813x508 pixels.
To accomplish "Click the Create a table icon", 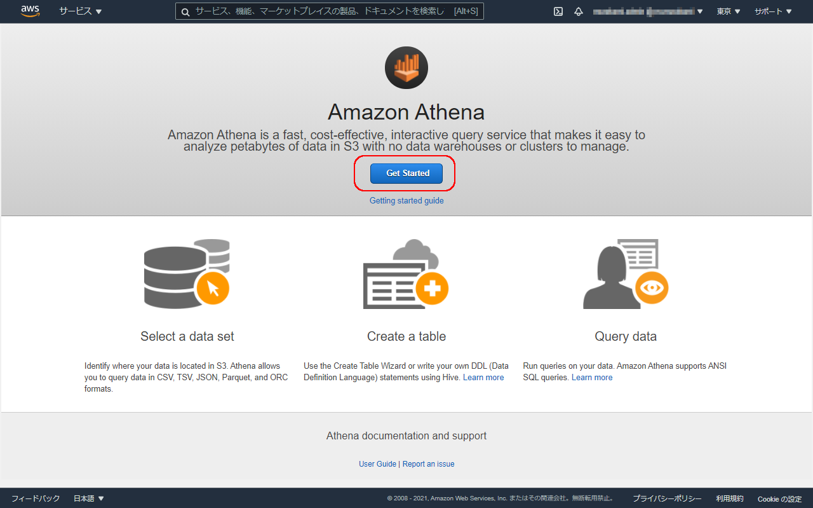I will pos(406,273).
